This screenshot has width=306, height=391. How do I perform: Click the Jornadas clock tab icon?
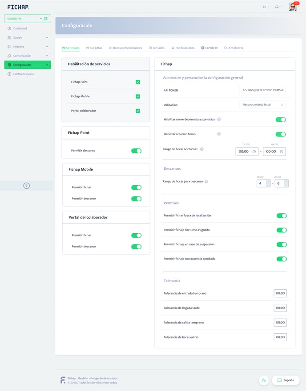pyautogui.click(x=150, y=48)
